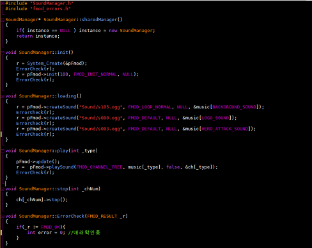Click the &pFmod argument
The image size is (312, 248).
74,63
